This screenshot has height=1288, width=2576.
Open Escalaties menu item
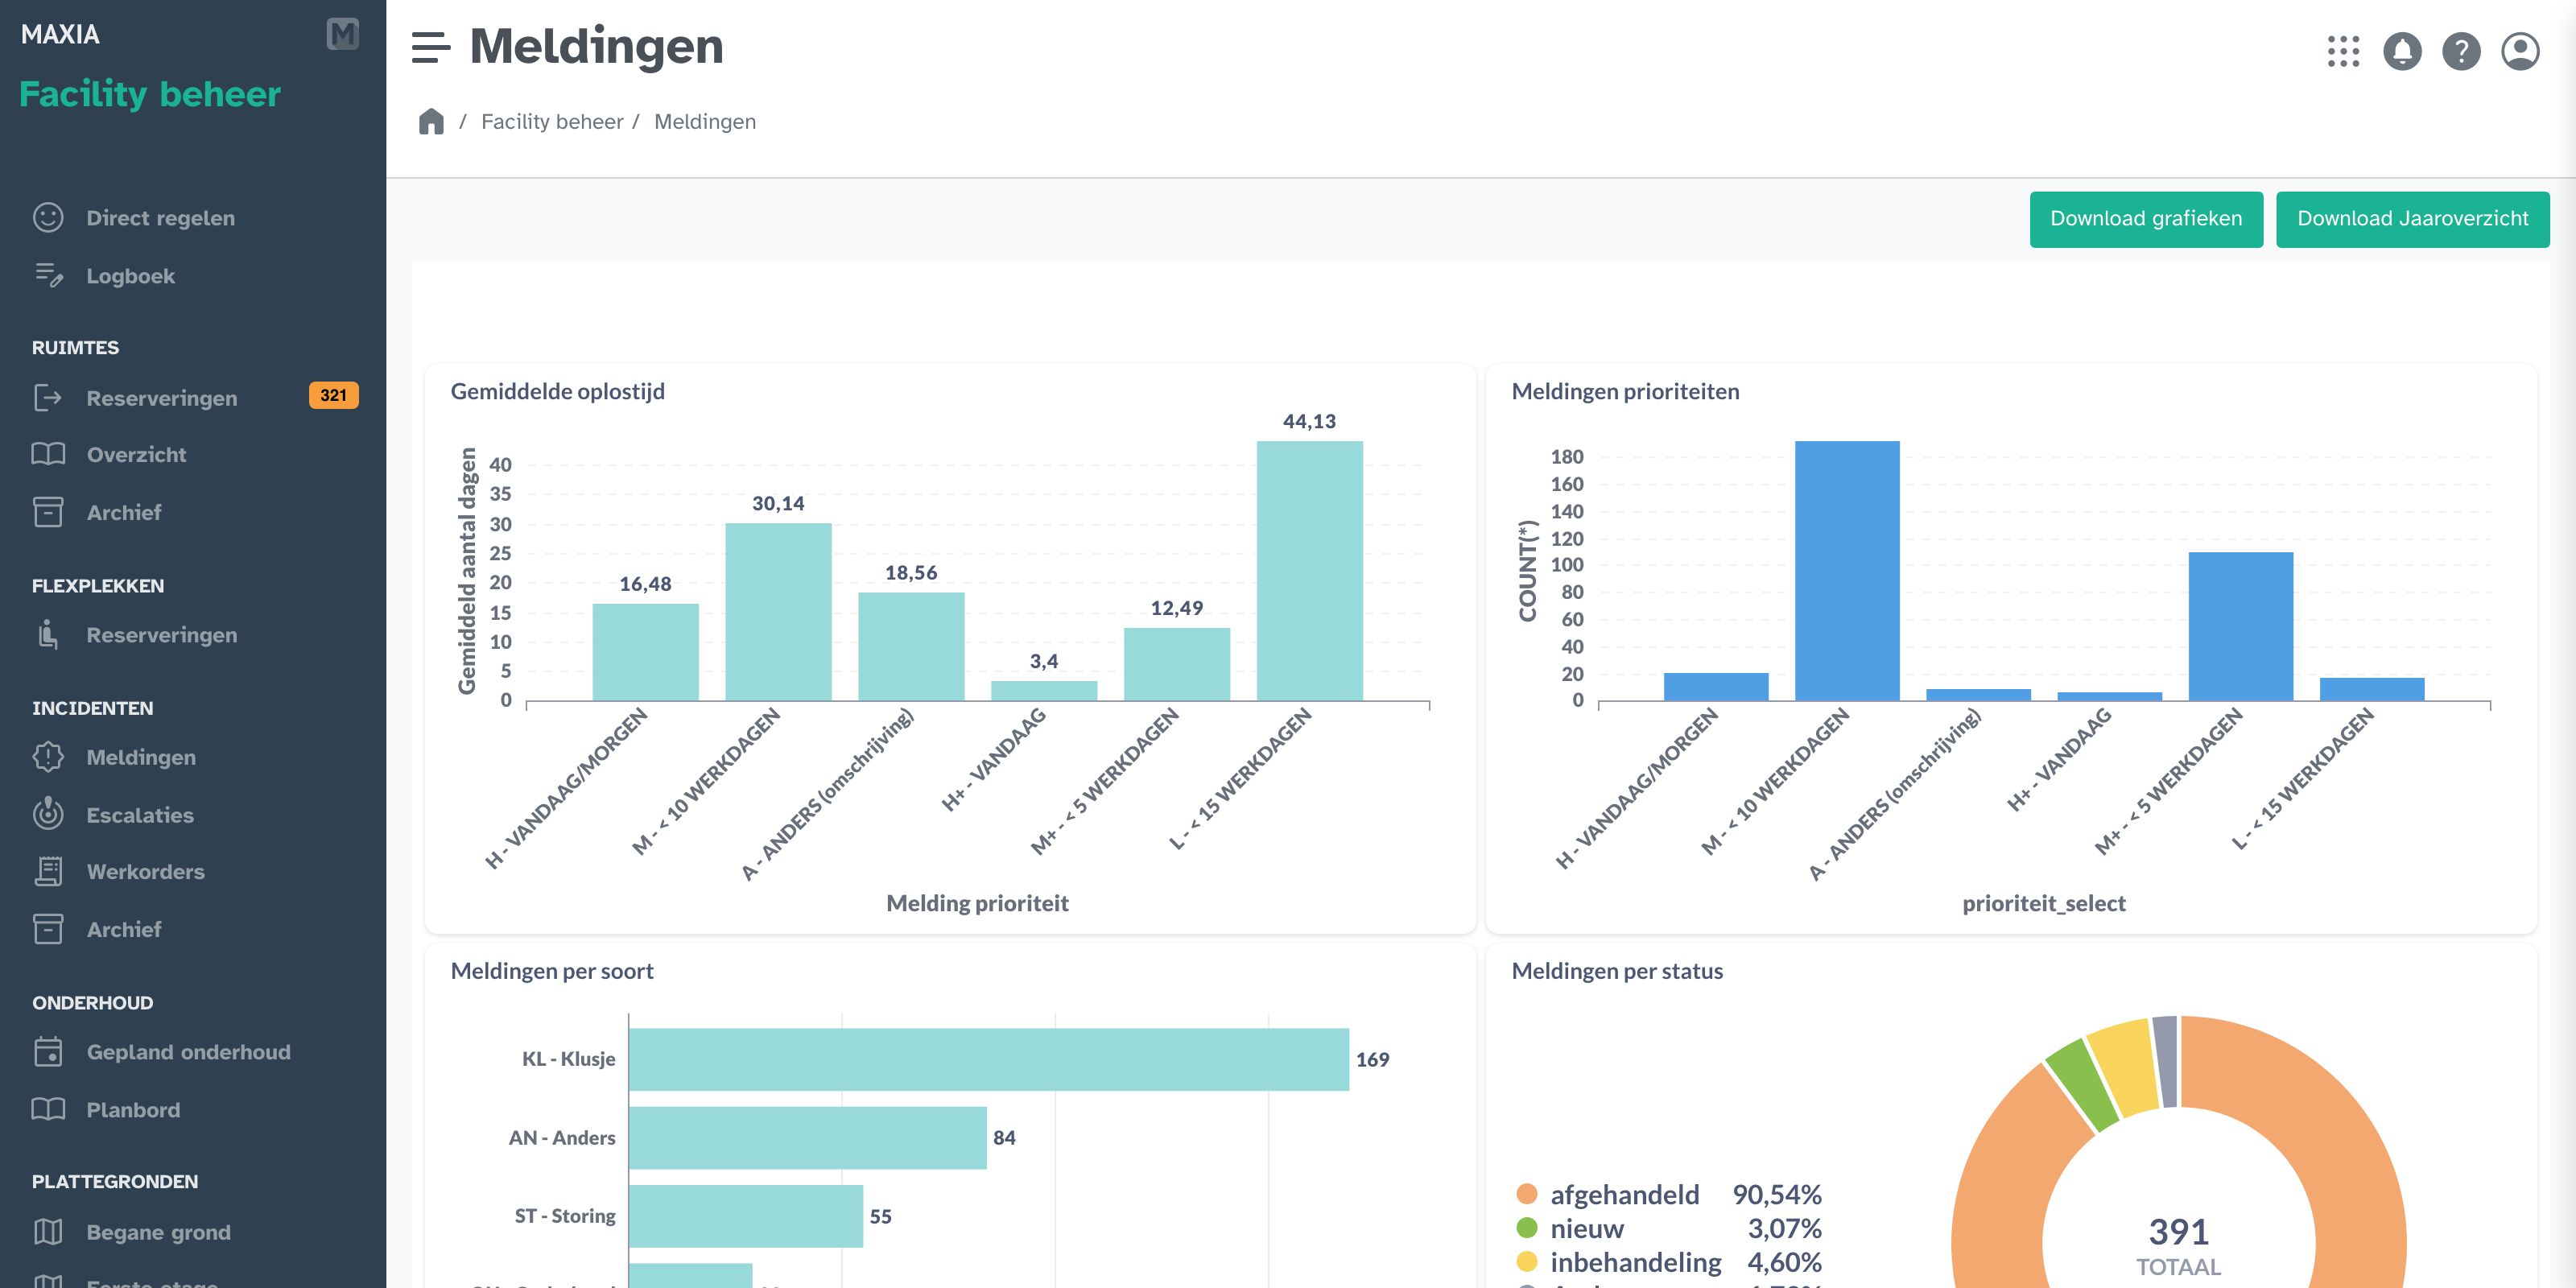[140, 815]
